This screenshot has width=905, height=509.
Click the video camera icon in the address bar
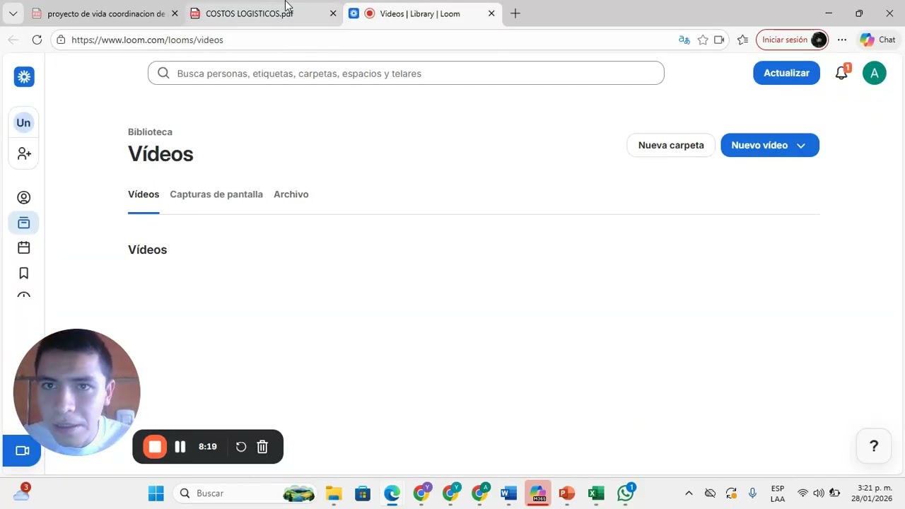[720, 40]
